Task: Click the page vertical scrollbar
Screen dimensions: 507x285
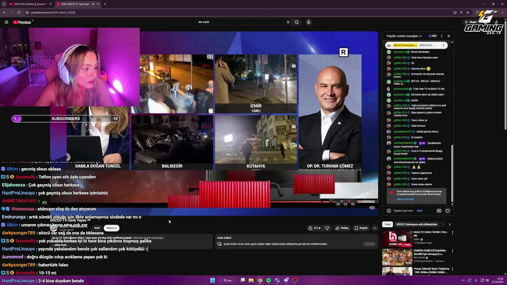Action: coord(505,75)
